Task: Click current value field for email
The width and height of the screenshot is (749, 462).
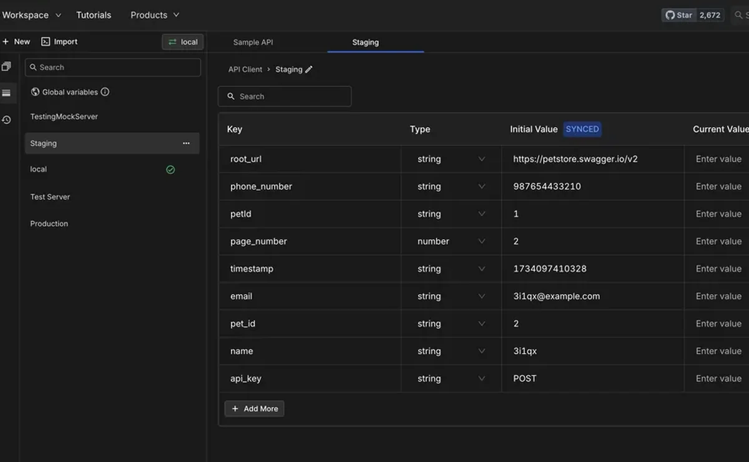Action: tap(718, 296)
